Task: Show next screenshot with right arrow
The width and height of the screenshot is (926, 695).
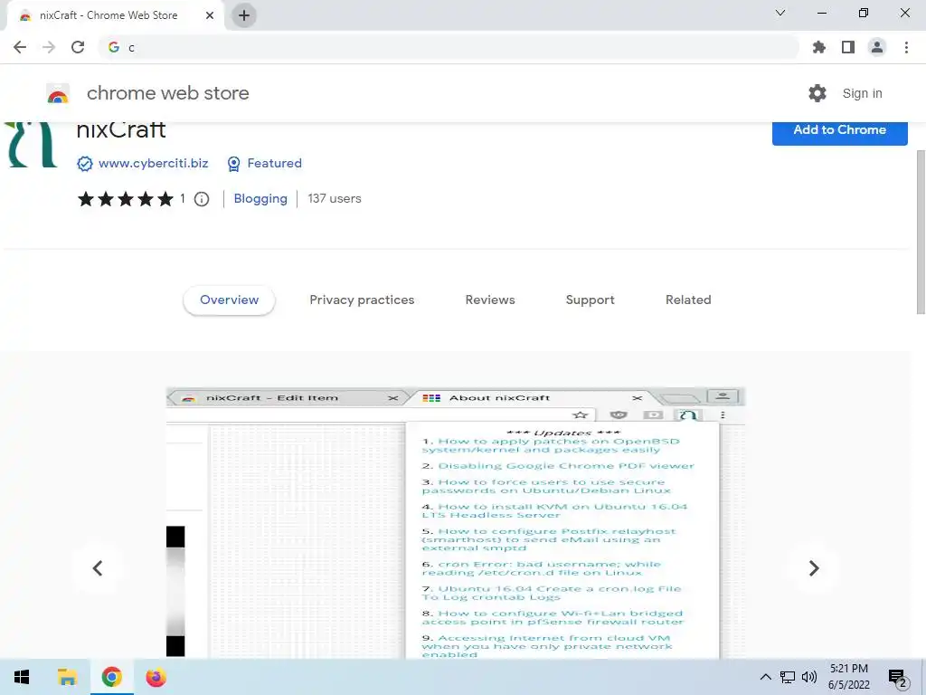Action: [x=813, y=568]
